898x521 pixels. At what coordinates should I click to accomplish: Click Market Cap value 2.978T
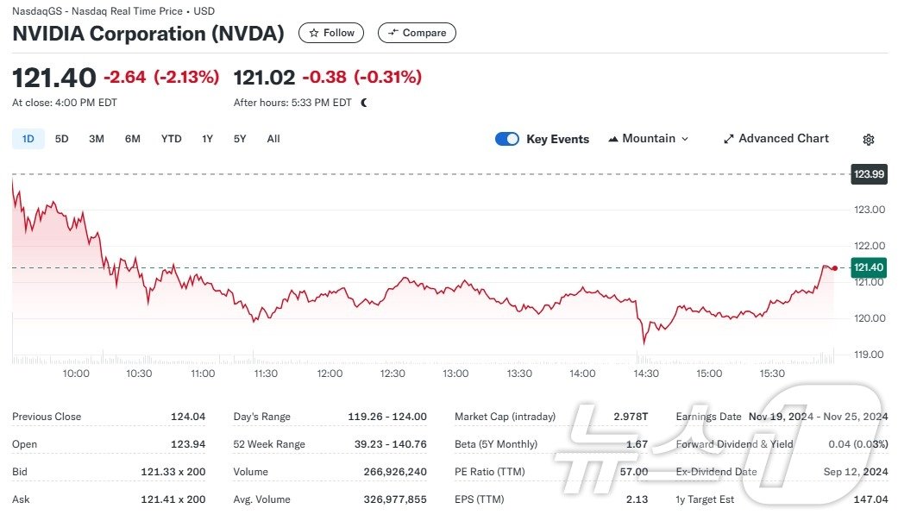tap(631, 417)
